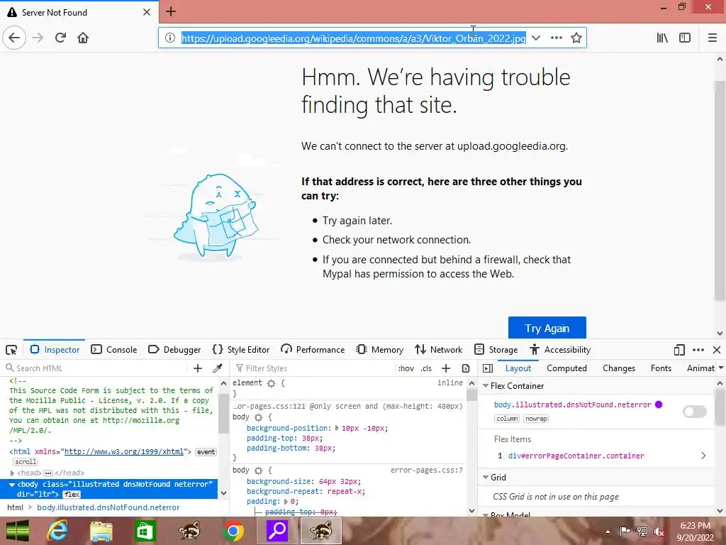The image size is (726, 545).
Task: Create a new node with plus icon
Action: click(x=198, y=368)
